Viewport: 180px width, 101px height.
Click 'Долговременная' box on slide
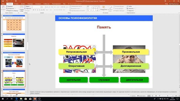(x=131, y=66)
